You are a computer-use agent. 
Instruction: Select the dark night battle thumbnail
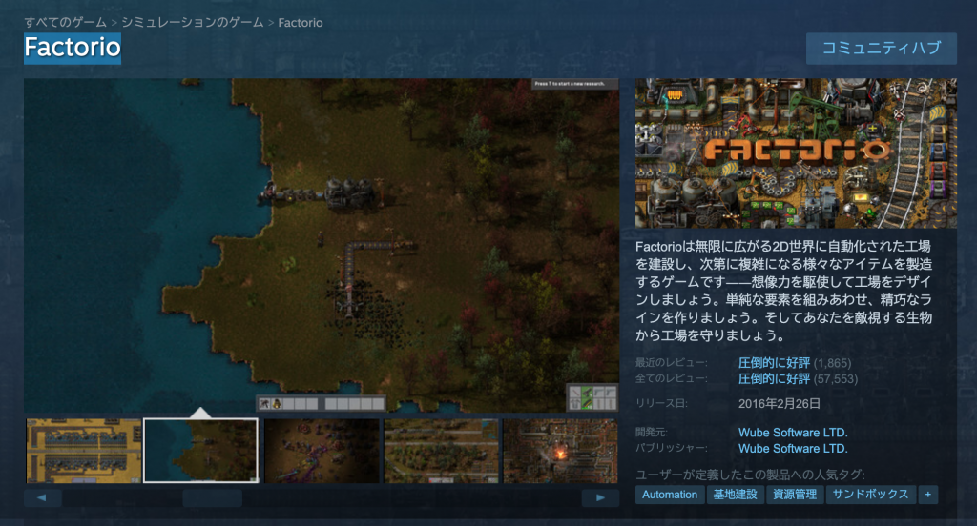click(x=322, y=451)
